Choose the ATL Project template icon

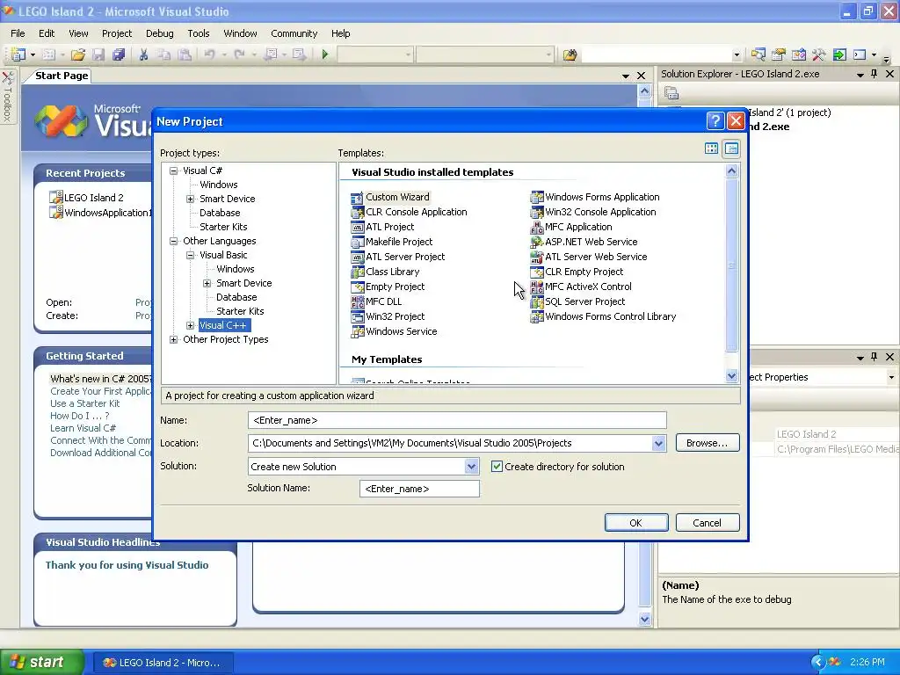(357, 228)
